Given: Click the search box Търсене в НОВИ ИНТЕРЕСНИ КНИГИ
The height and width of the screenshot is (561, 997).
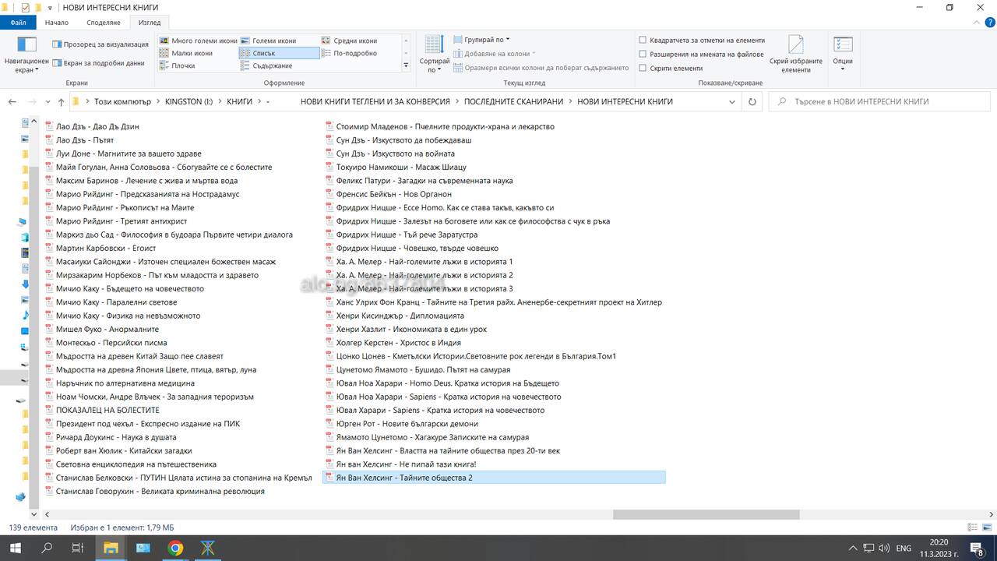Looking at the screenshot, I should 880,101.
